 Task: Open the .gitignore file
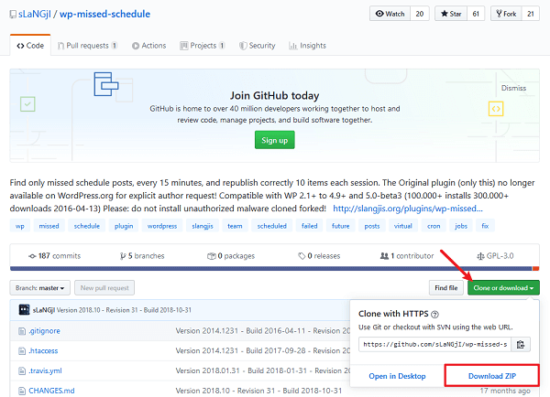[45, 331]
